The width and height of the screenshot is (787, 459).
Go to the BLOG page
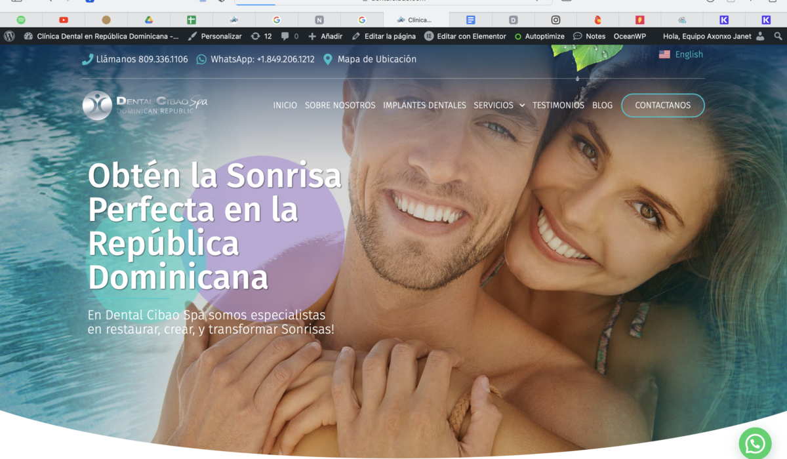pyautogui.click(x=602, y=105)
